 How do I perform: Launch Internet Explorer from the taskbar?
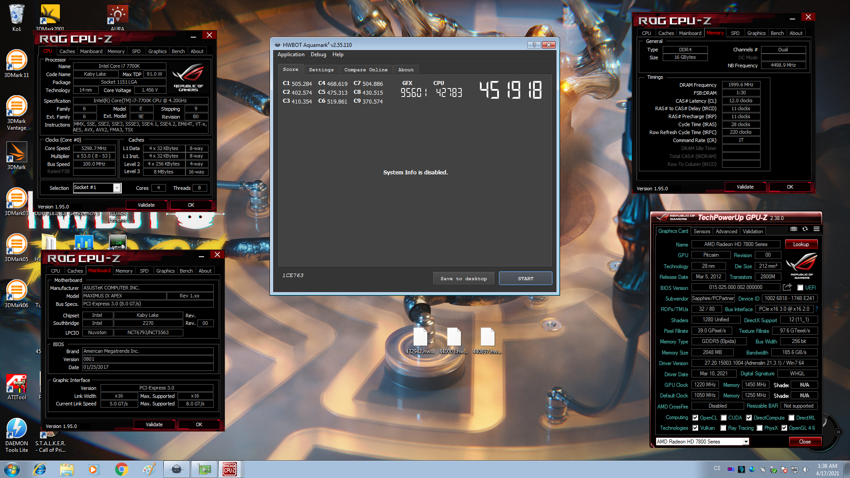point(40,469)
